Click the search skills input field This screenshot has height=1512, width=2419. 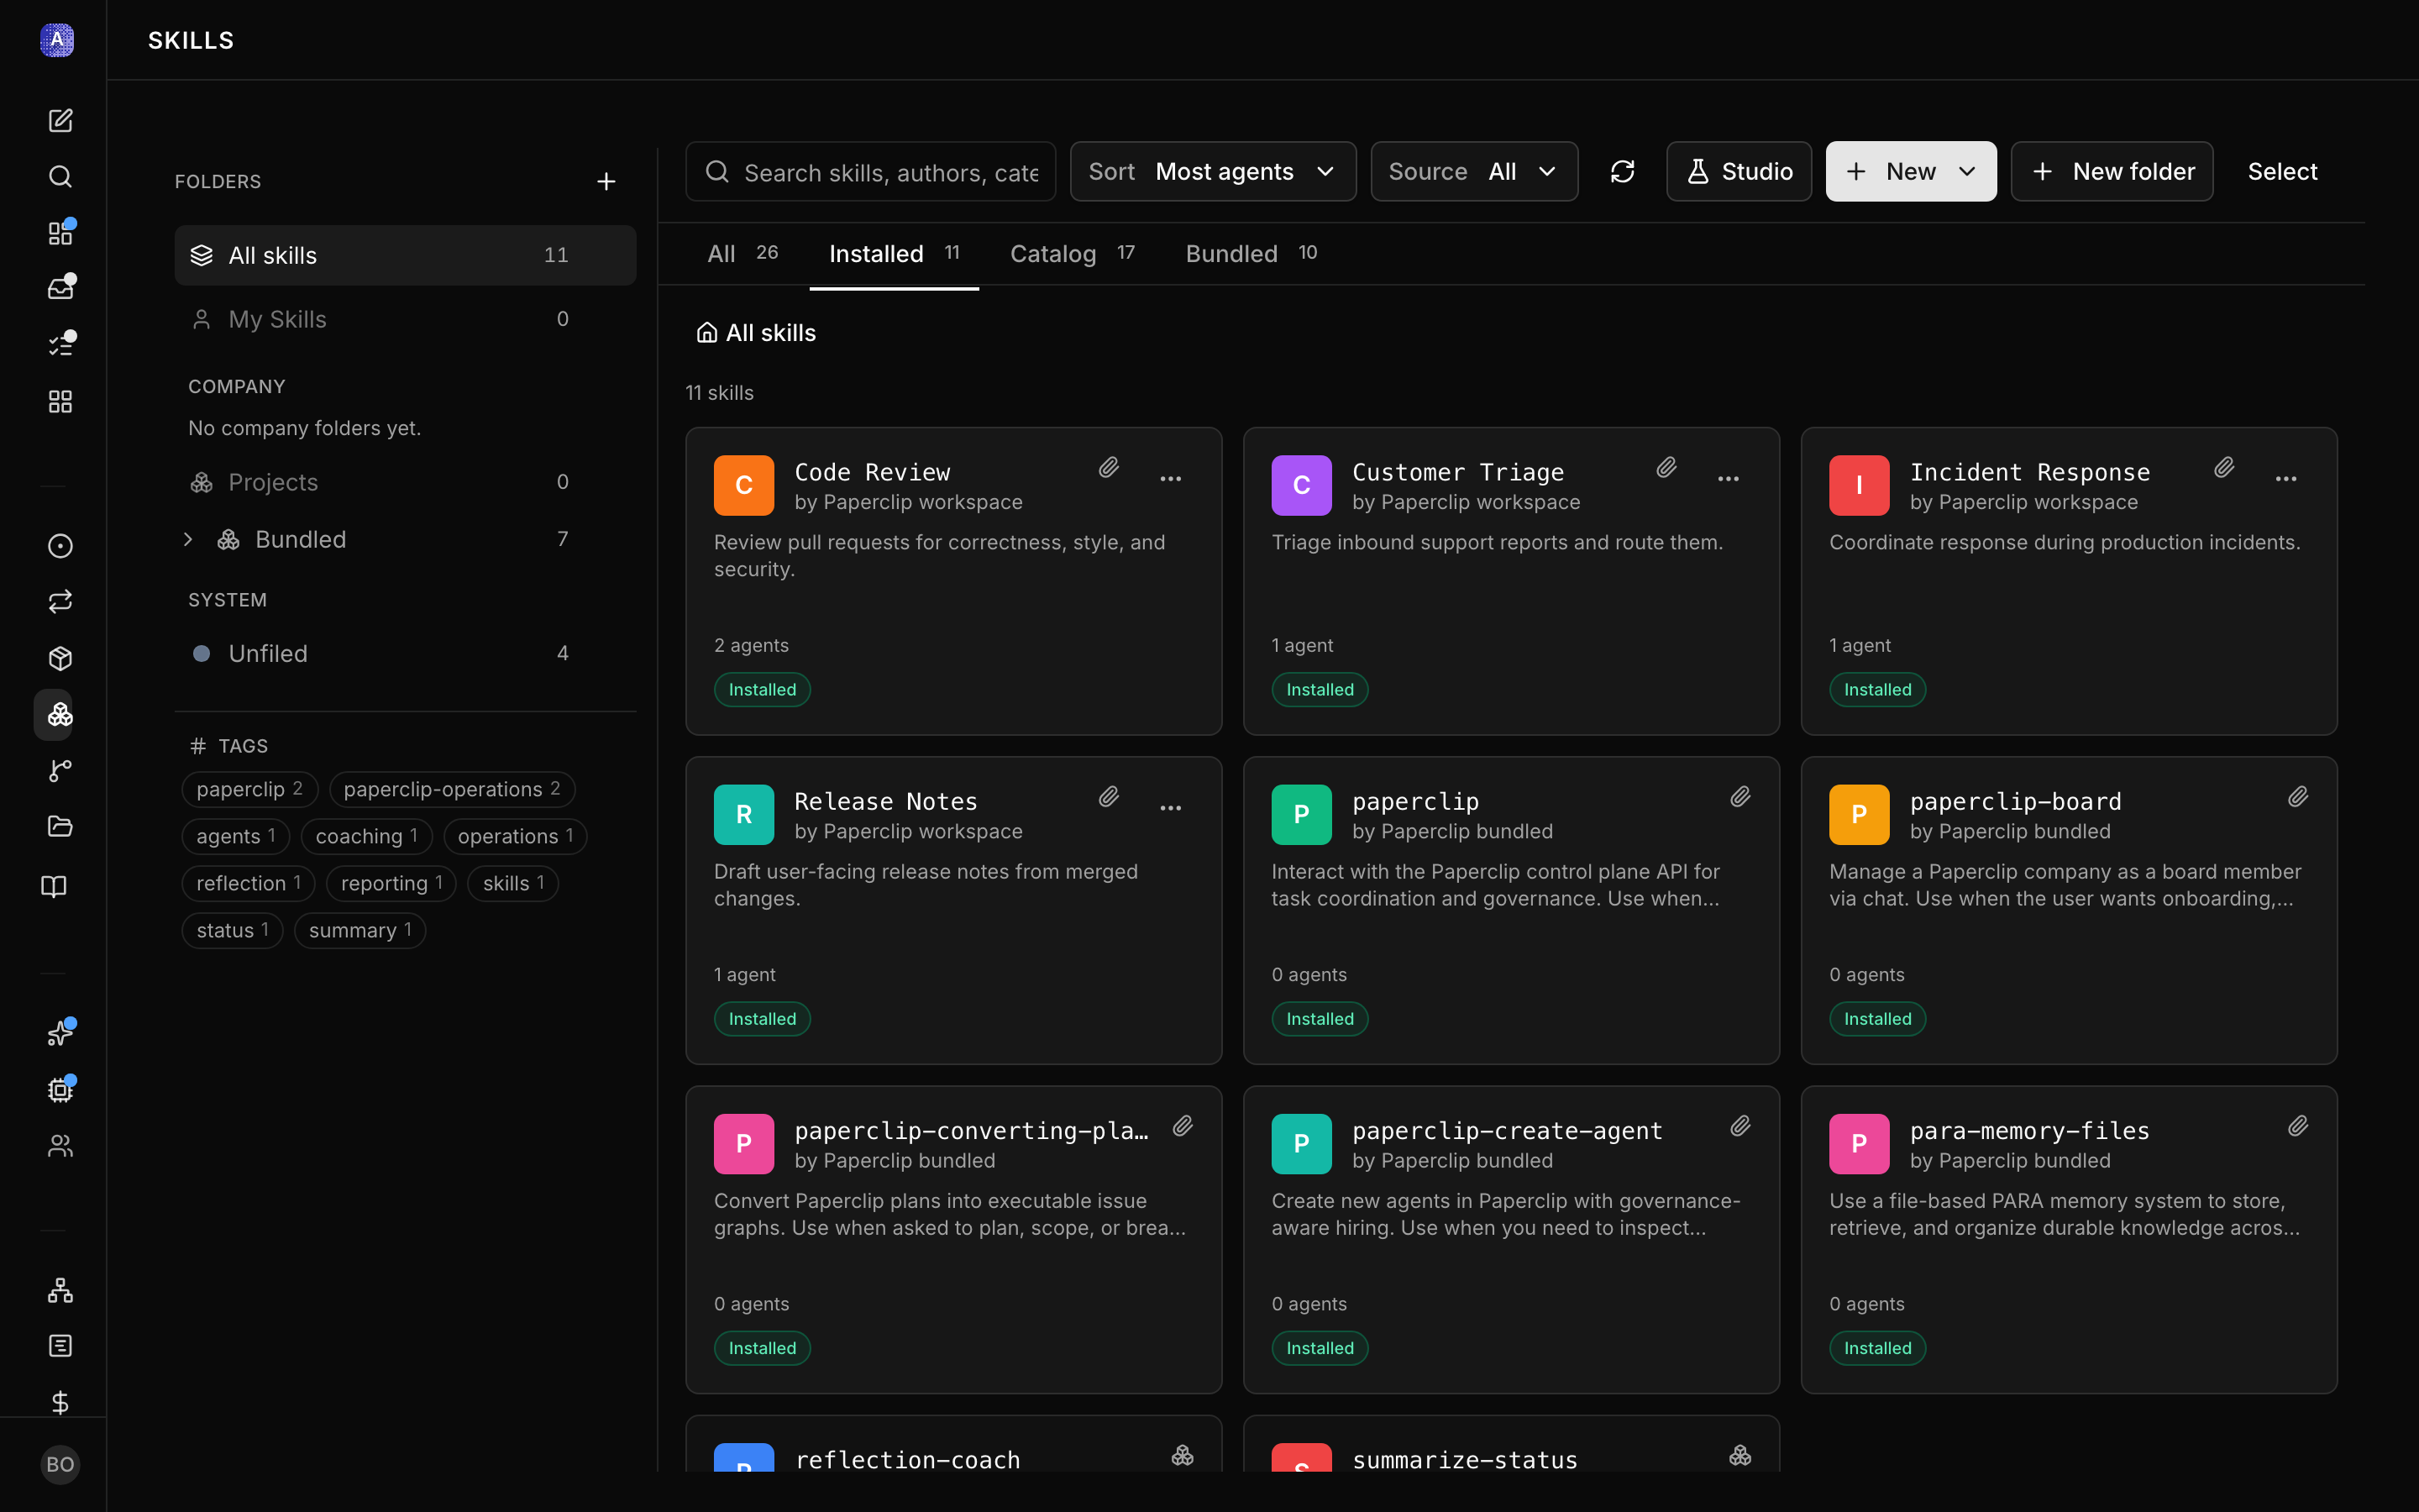tap(871, 172)
